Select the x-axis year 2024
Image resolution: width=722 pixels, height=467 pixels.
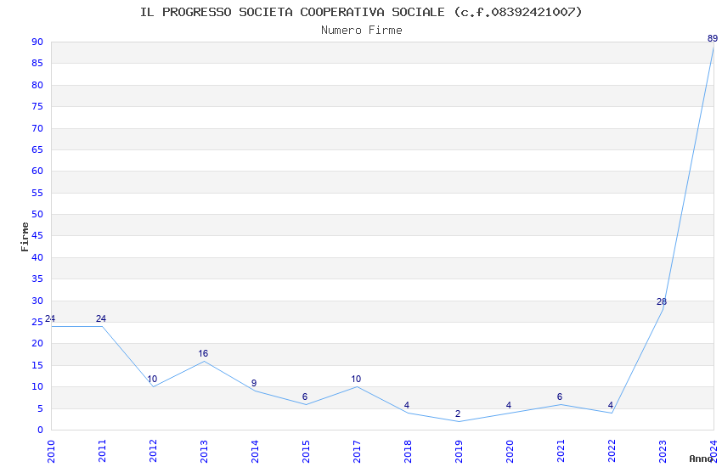click(714, 452)
